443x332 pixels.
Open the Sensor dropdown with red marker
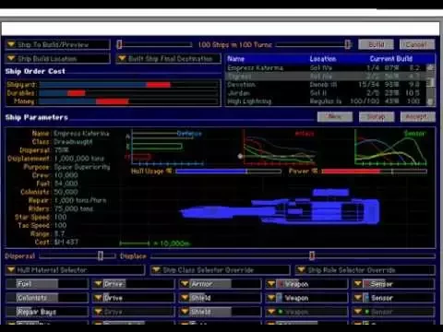tap(393, 284)
